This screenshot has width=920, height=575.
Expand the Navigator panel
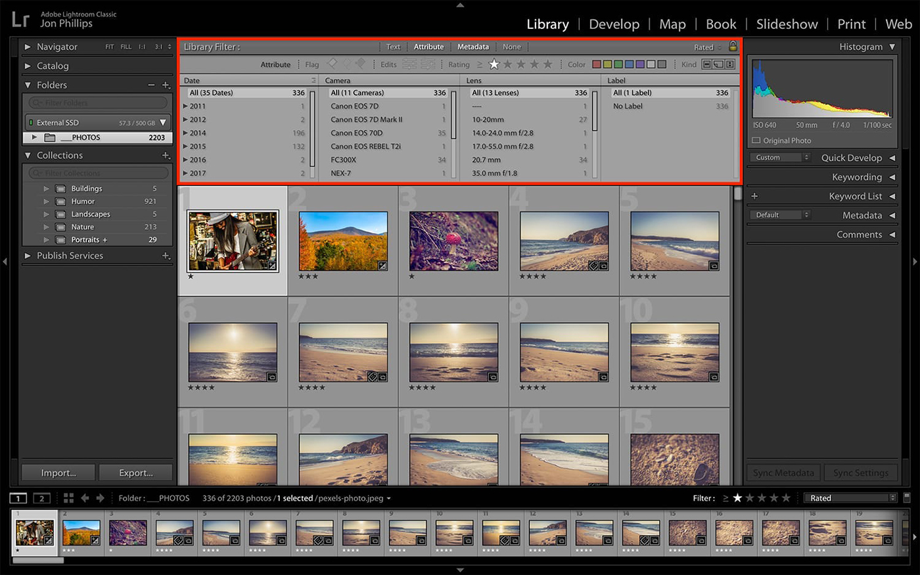pos(28,47)
